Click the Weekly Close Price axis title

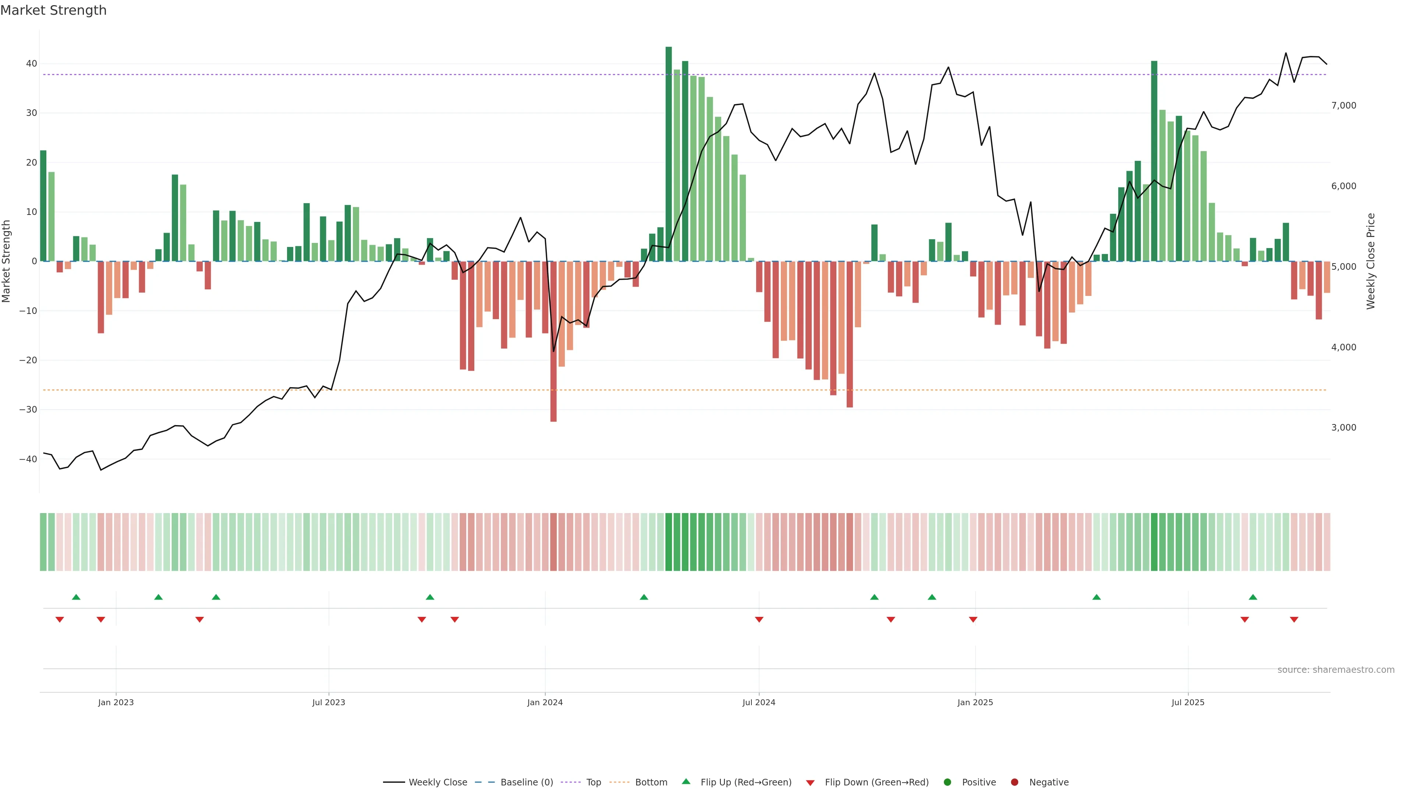(1371, 261)
